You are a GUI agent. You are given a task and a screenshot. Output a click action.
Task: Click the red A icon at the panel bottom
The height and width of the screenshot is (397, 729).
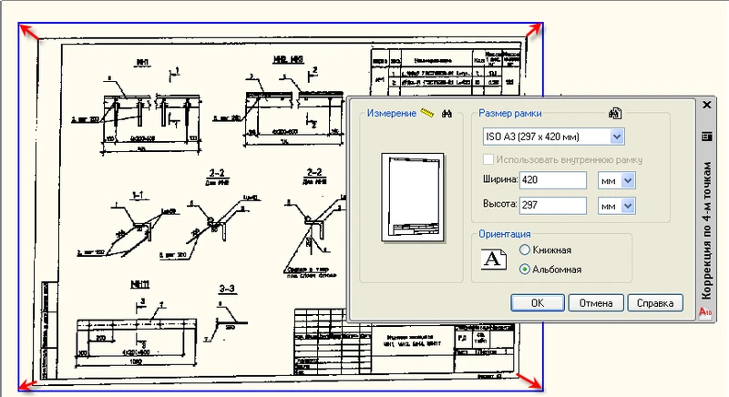coord(705,312)
